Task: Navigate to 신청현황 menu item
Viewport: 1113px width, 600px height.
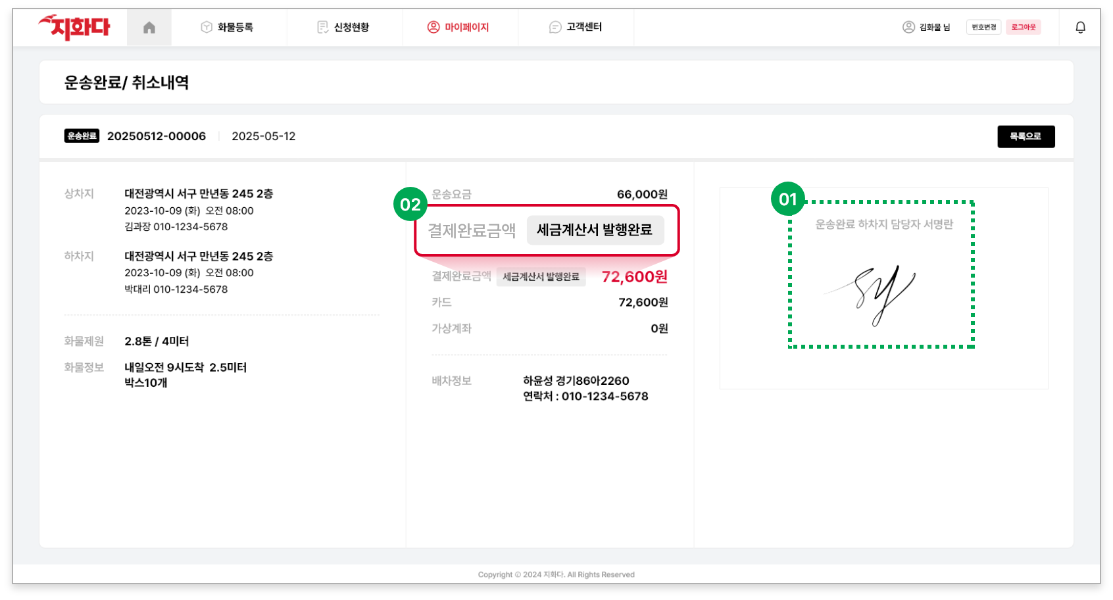Action: (x=351, y=27)
